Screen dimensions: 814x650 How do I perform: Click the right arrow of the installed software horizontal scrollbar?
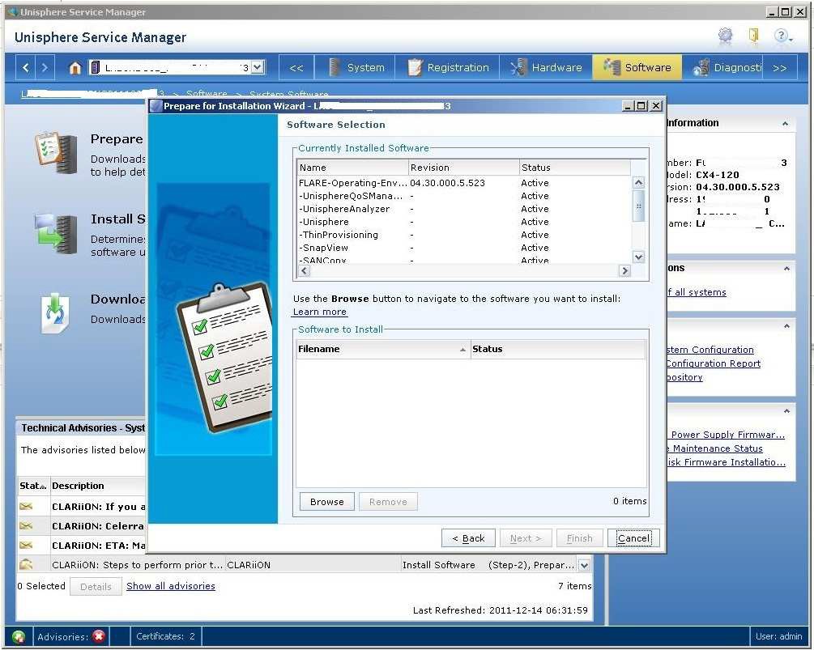pos(624,271)
